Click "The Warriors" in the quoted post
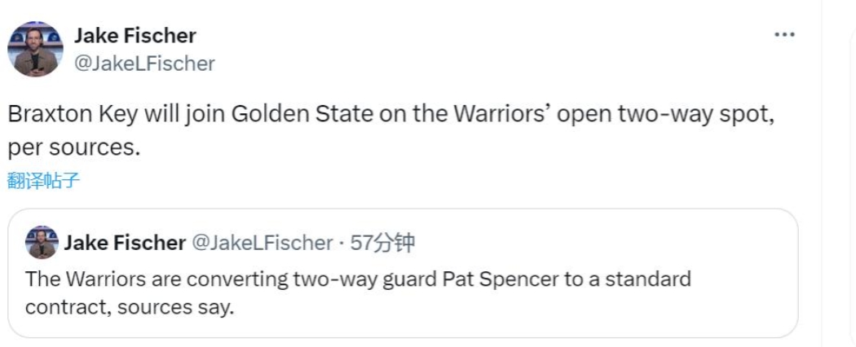This screenshot has width=856, height=347. (x=75, y=279)
